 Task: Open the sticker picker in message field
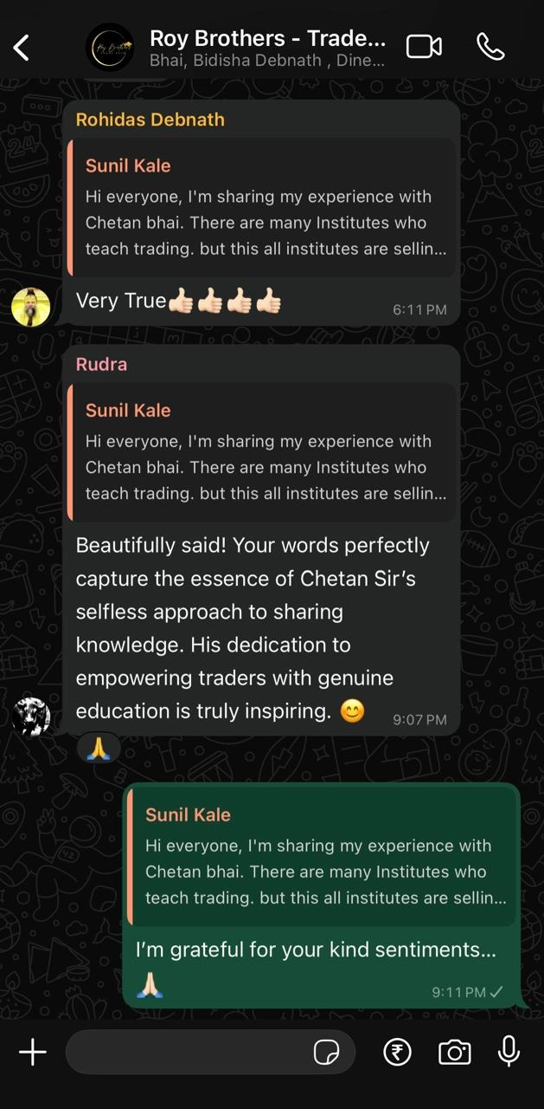(x=326, y=1053)
